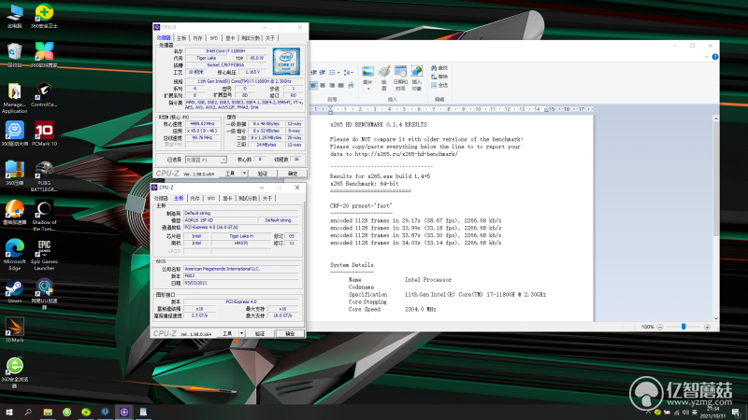Open the 关于 tab in upper CPU-Z window
748x420 pixels.
point(270,38)
